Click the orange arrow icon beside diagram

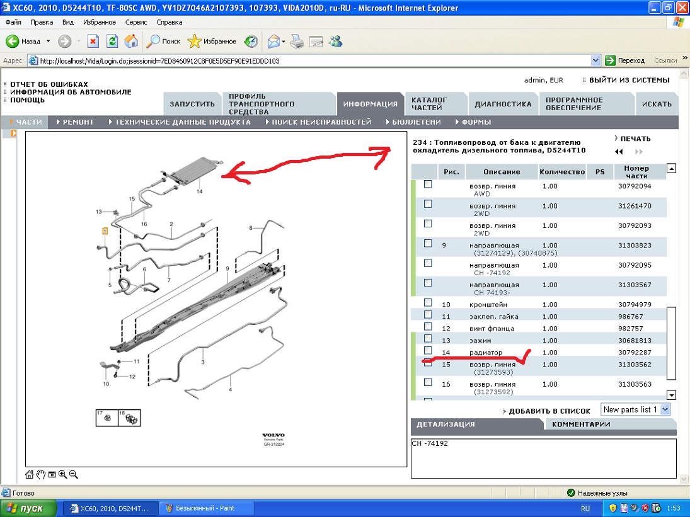point(14,133)
